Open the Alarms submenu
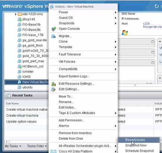The image size is (162, 153). 83,126
